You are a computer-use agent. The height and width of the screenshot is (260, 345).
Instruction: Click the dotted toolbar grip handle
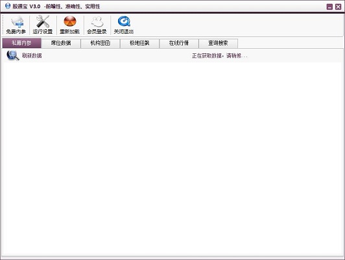coord(3,25)
